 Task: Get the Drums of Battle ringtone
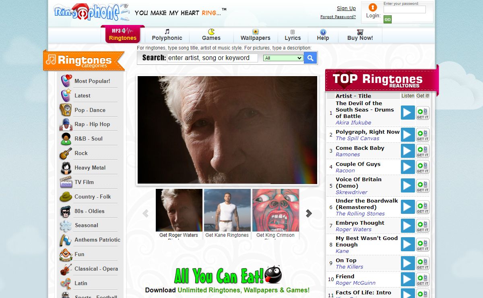[x=423, y=113]
